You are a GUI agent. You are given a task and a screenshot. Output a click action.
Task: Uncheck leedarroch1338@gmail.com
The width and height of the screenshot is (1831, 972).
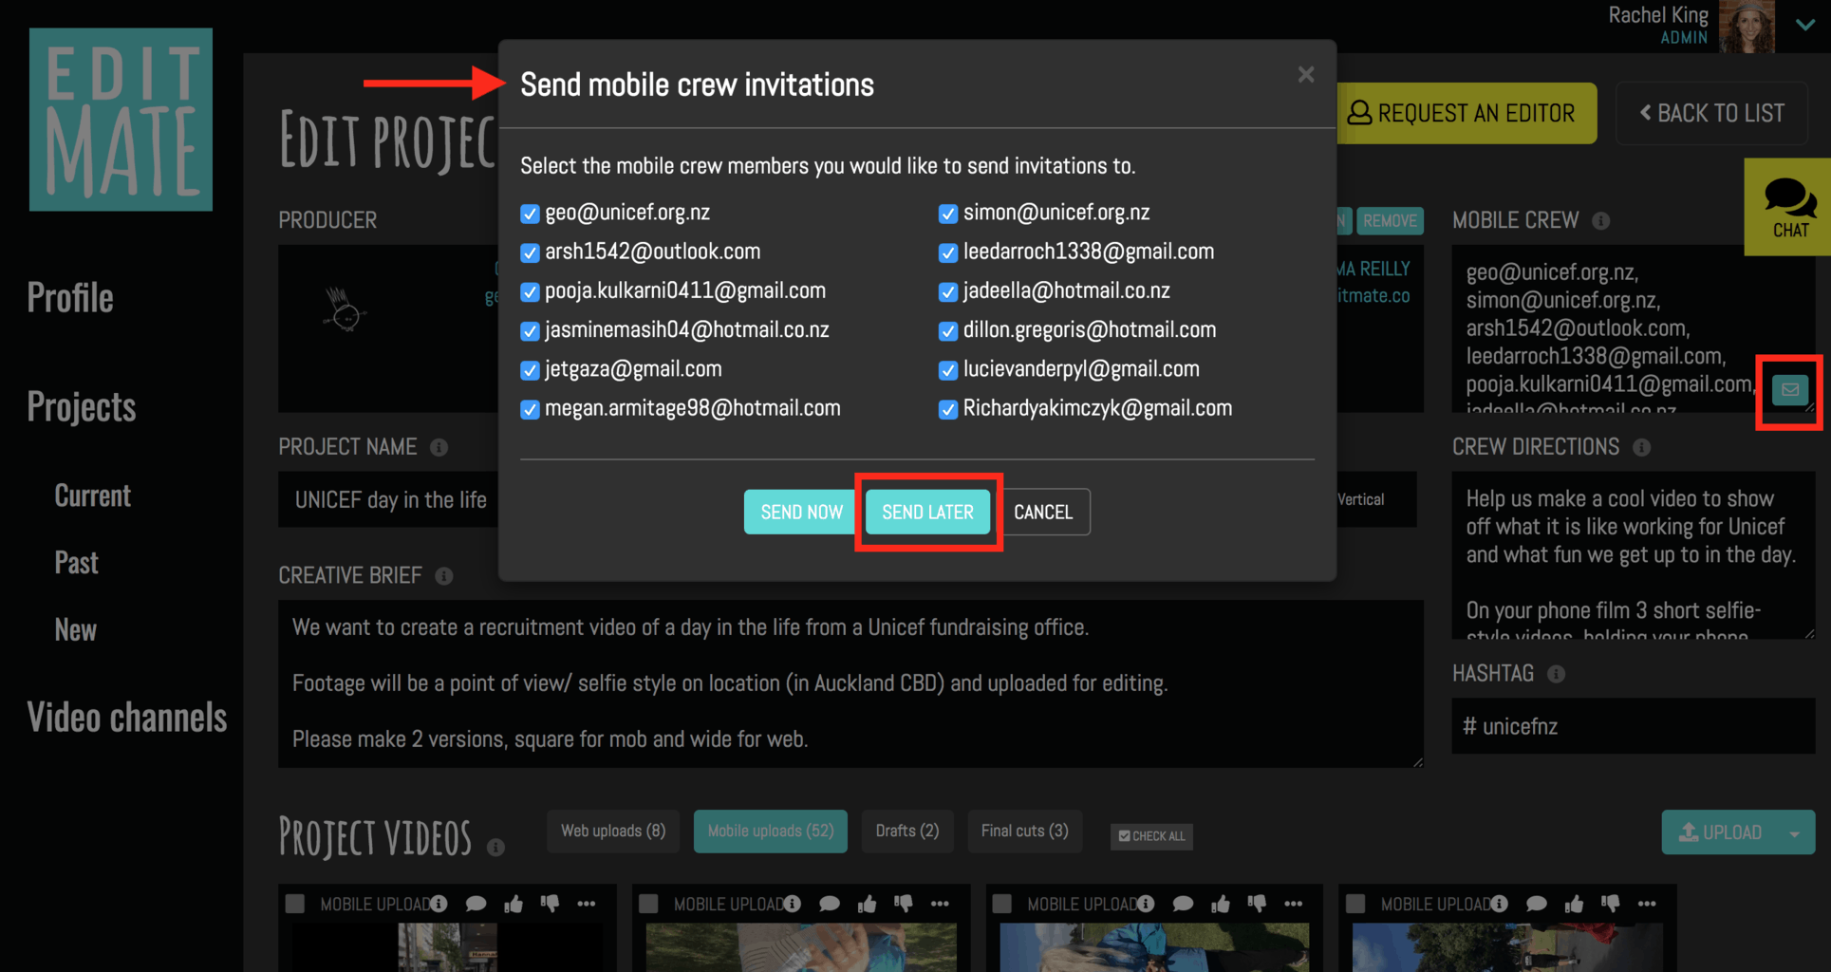(x=947, y=252)
